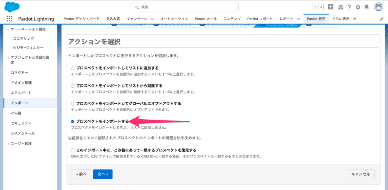Select インポート in the sidebar
The height and width of the screenshot is (190, 388).
(30, 103)
